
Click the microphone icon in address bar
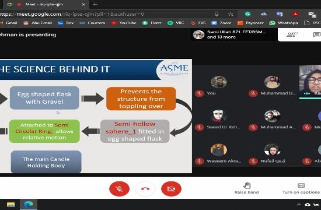click(x=217, y=14)
